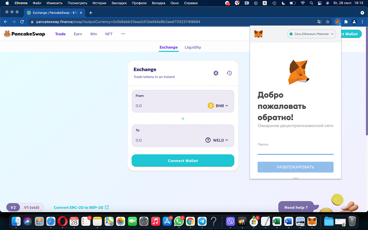Open the WELD token selector dropdown
The height and width of the screenshot is (230, 368).
217,140
